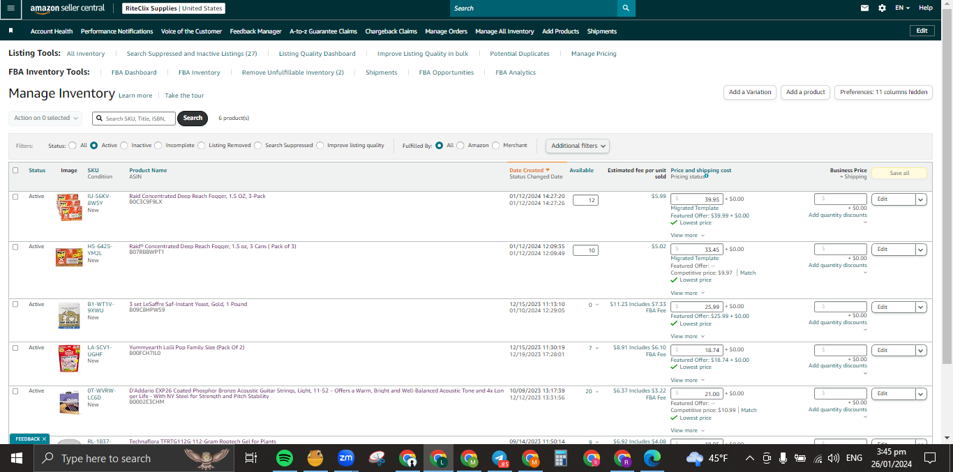
Task: Open Calculator from the taskbar
Action: pos(560,458)
